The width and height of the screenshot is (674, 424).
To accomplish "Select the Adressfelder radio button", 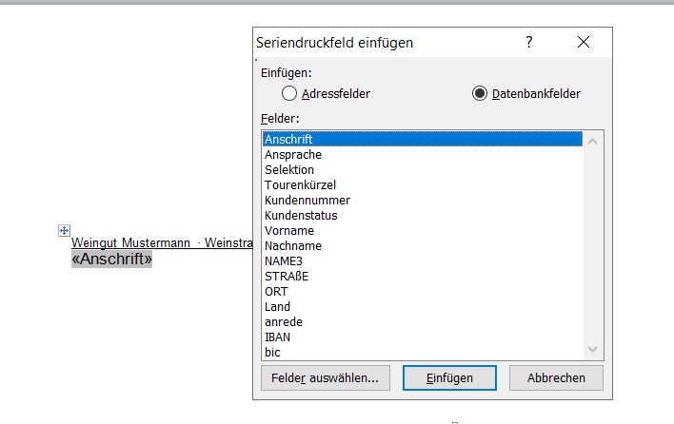I will (x=290, y=93).
